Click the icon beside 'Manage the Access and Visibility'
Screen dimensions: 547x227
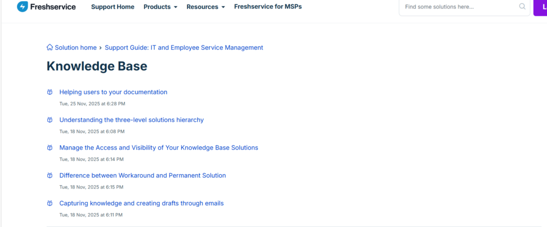tap(50, 147)
